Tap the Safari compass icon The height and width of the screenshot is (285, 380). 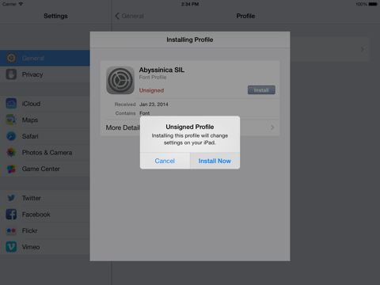click(x=11, y=136)
